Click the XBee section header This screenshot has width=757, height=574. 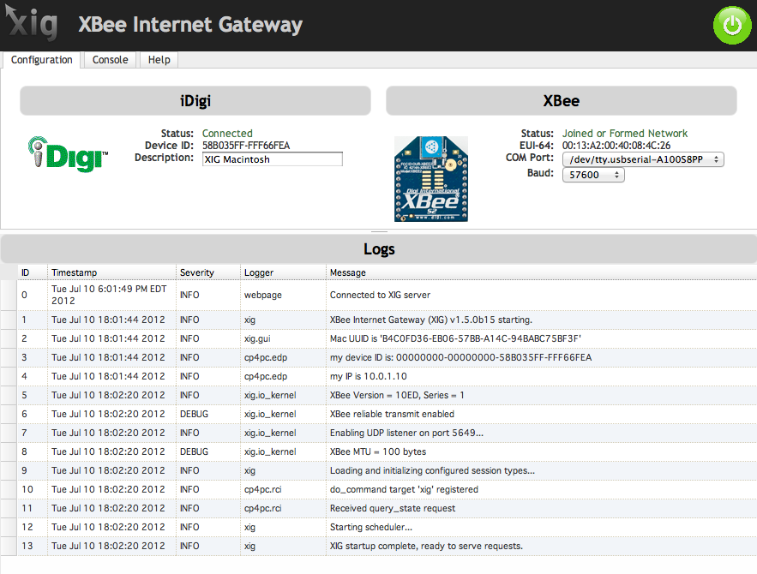pos(561,101)
